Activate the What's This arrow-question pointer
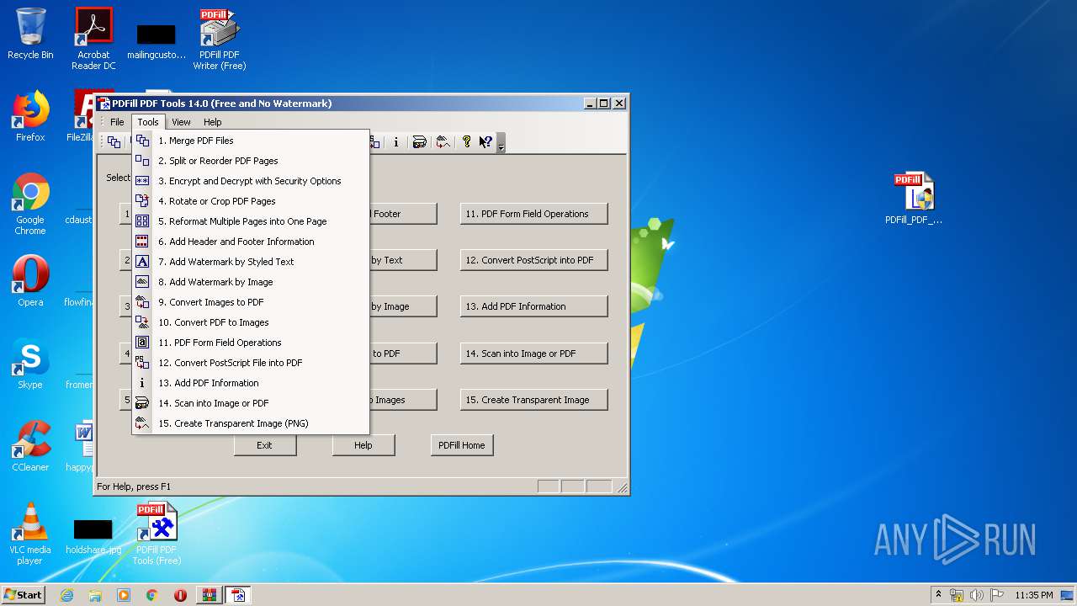 (485, 142)
